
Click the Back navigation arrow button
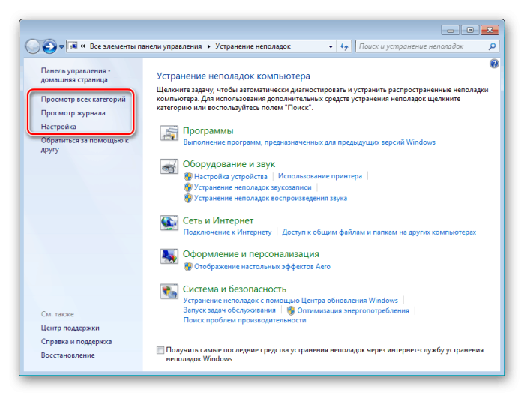tap(33, 46)
